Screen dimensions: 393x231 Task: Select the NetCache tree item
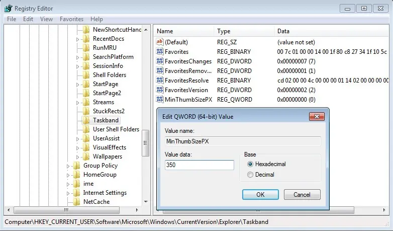(x=96, y=202)
